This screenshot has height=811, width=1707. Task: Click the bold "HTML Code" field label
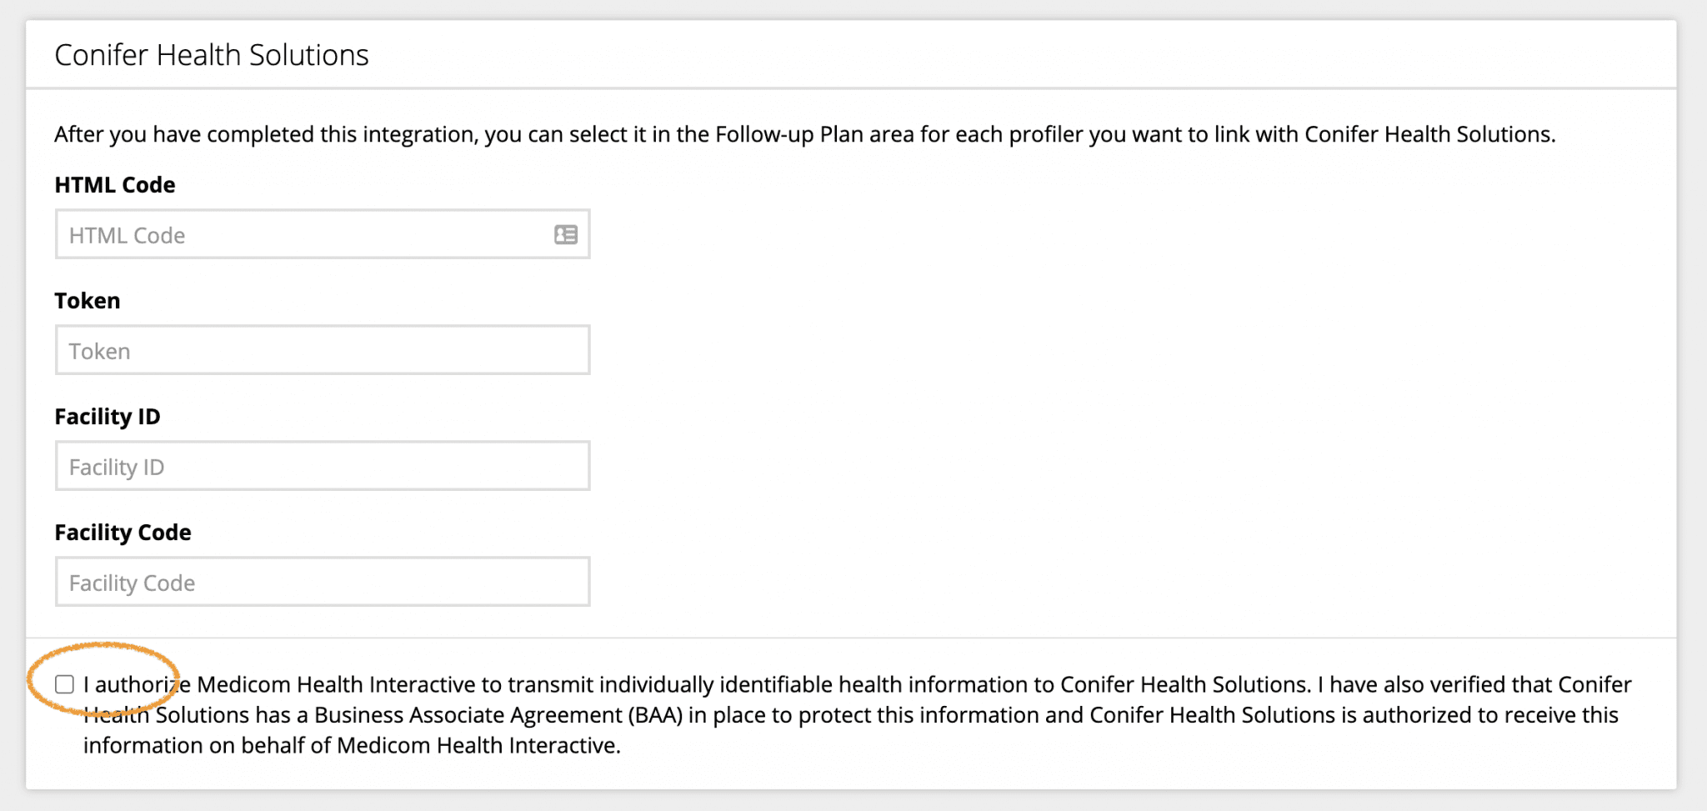click(x=115, y=185)
